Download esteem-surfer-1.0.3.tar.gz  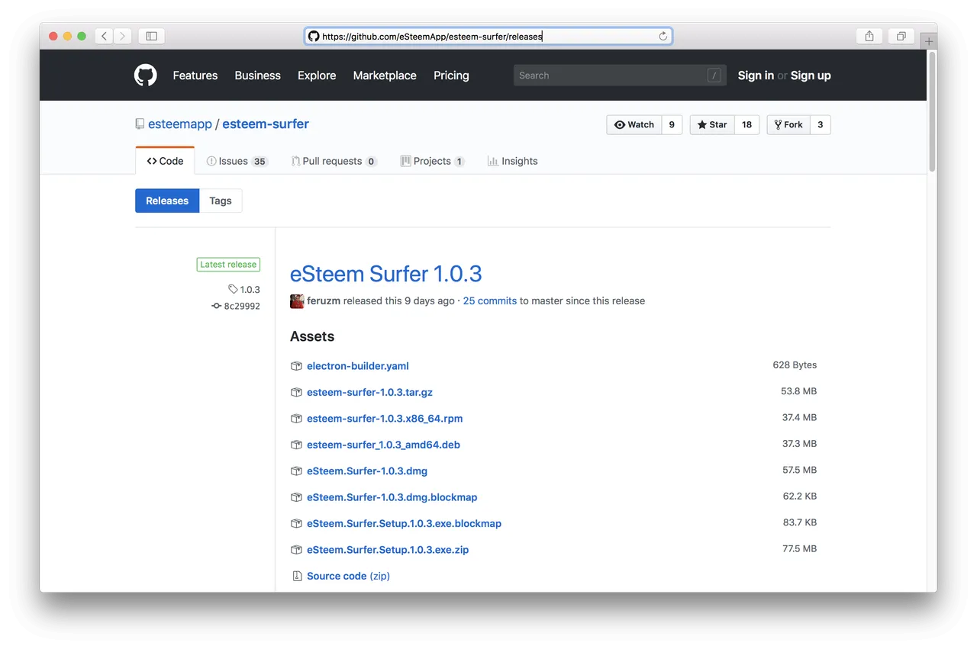369,392
